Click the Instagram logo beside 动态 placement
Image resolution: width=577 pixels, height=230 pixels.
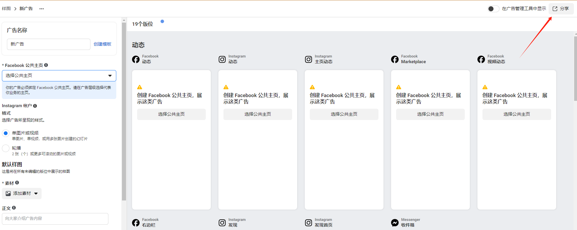click(222, 59)
